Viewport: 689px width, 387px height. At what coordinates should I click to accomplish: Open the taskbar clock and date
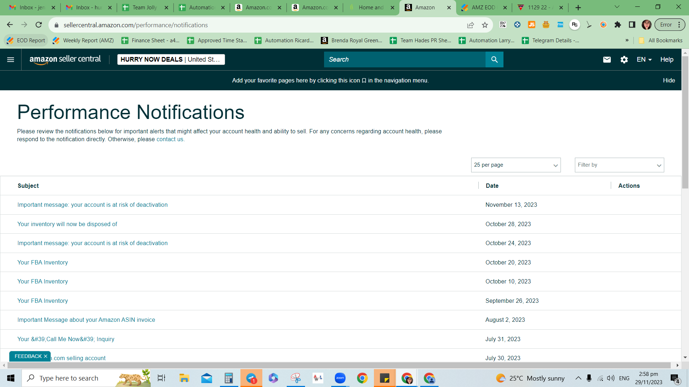(648, 378)
